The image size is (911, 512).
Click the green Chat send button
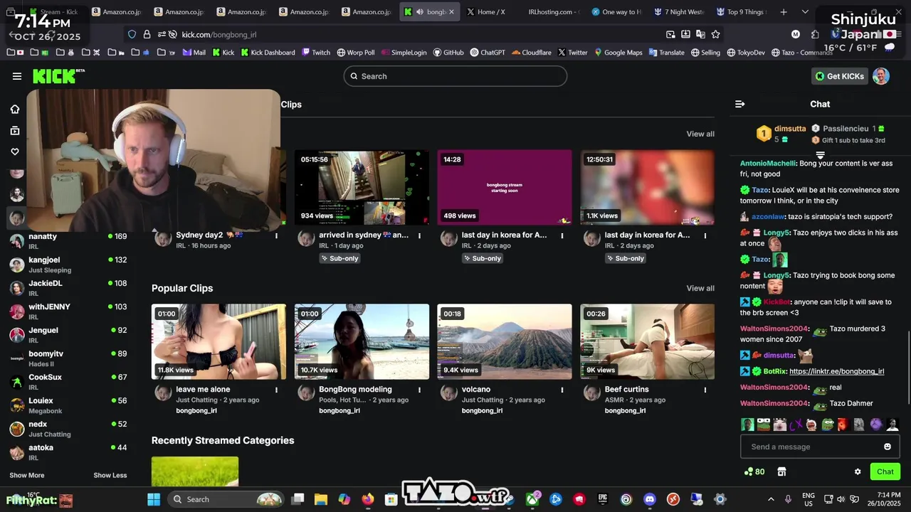point(885,471)
